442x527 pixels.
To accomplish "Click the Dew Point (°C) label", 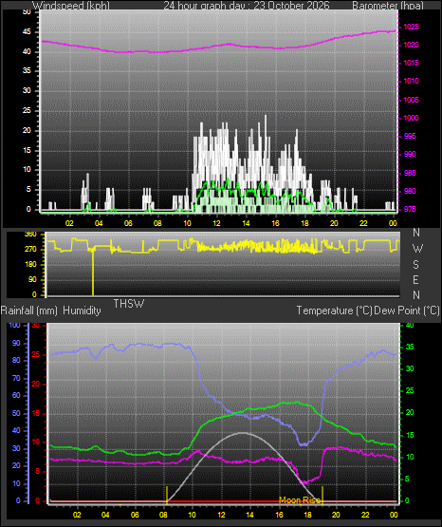I will tap(406, 311).
